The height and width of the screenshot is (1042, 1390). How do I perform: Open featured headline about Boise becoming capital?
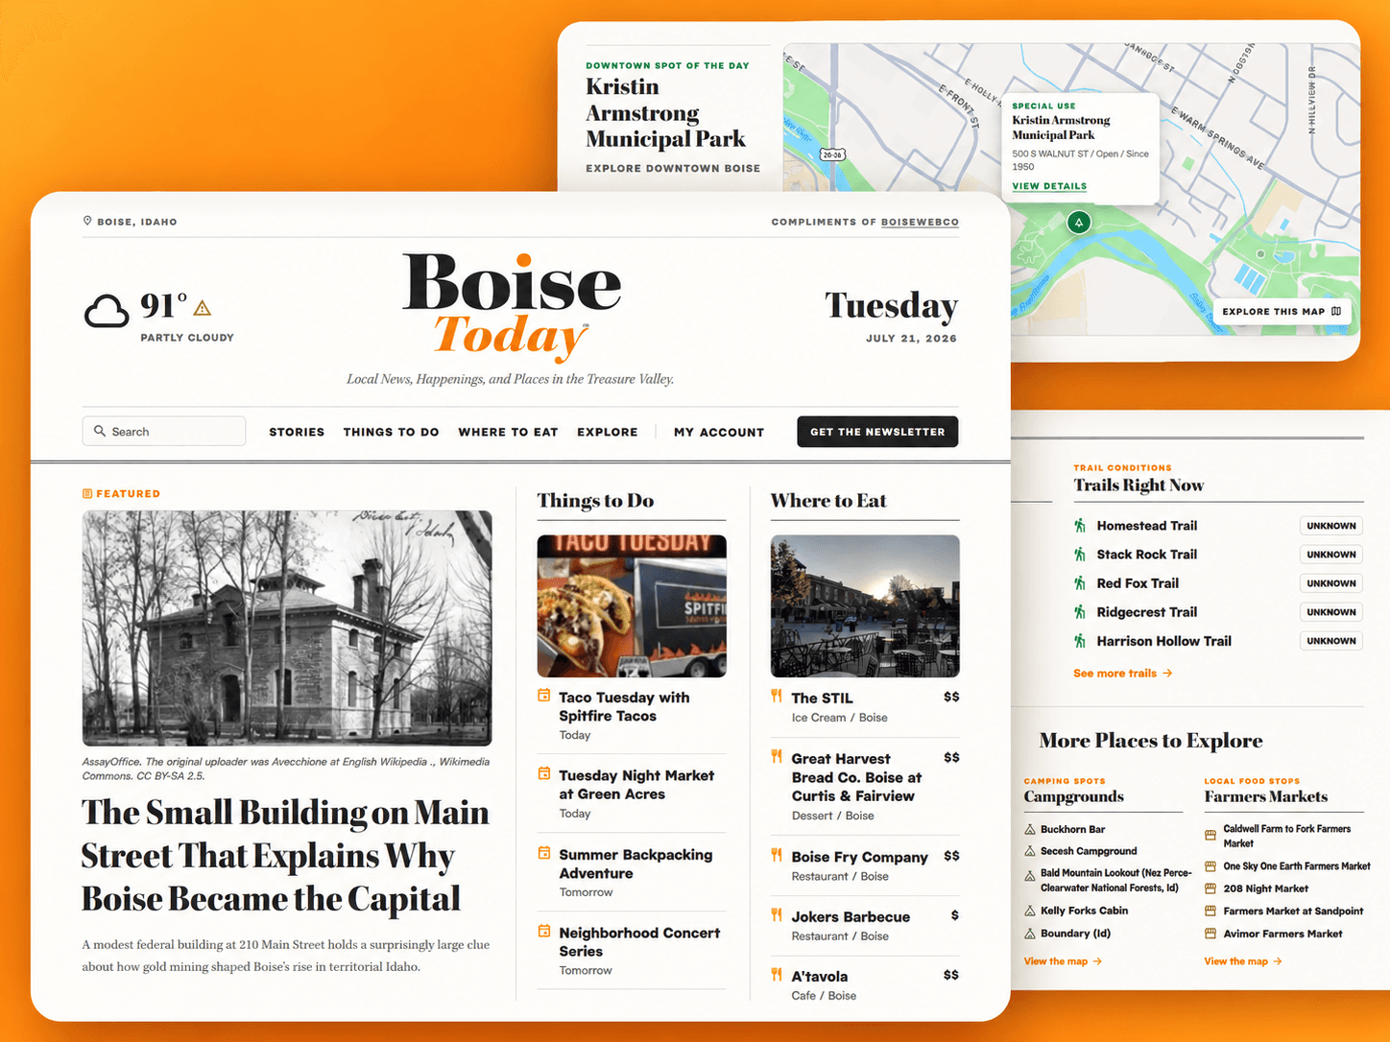click(285, 855)
